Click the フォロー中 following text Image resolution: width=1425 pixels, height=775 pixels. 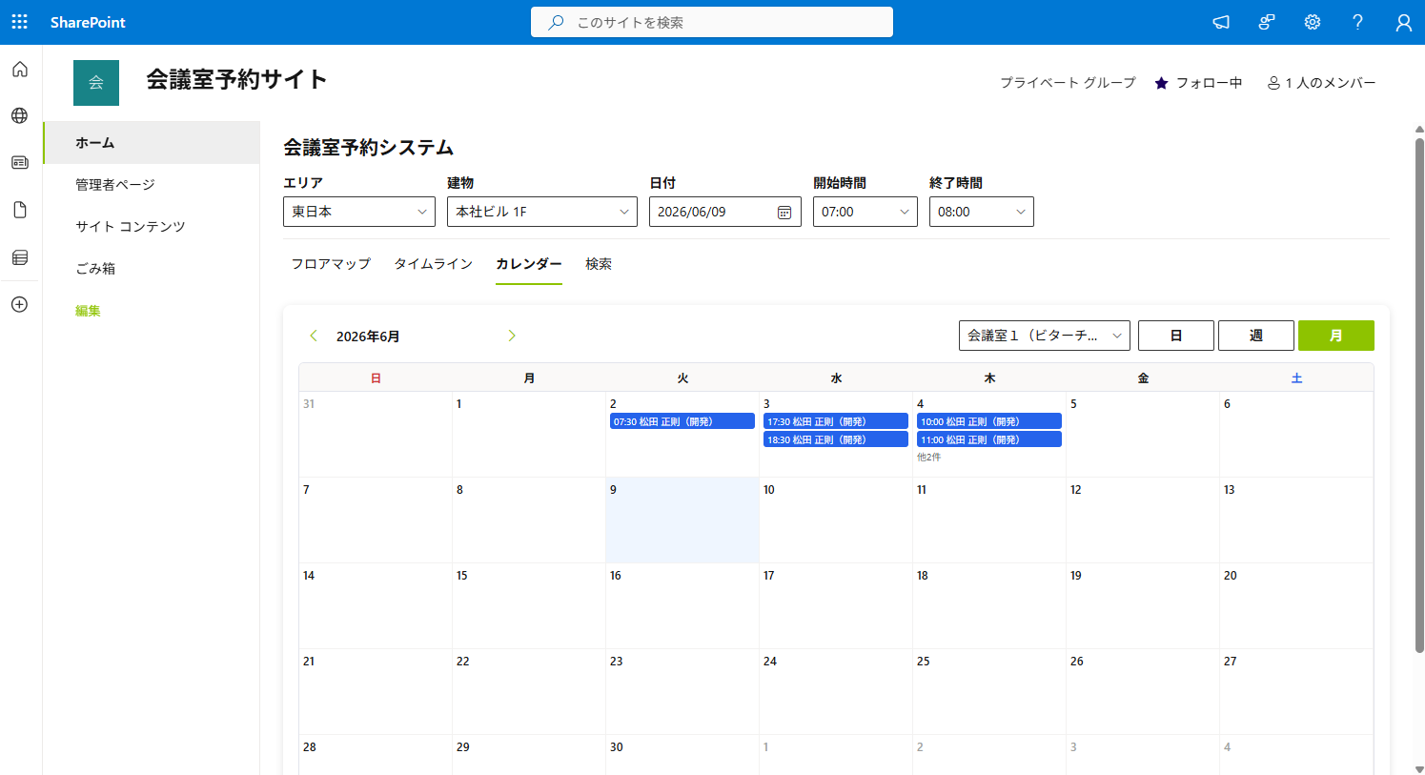click(1209, 83)
